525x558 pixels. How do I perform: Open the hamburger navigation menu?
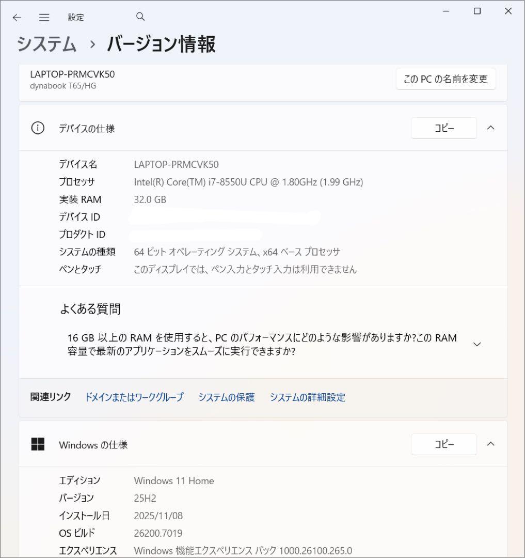44,18
